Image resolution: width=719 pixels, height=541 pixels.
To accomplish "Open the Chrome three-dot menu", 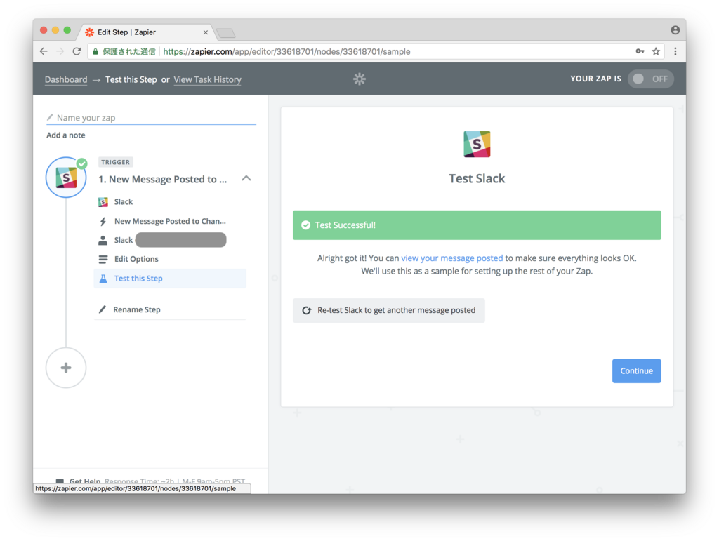I will tap(675, 51).
